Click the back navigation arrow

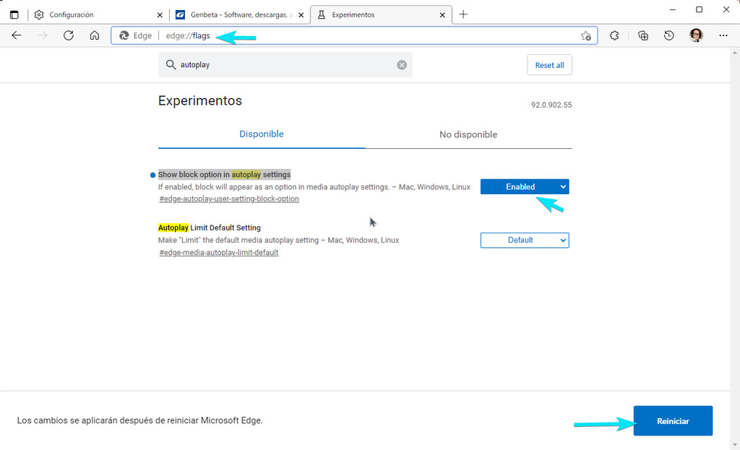(x=17, y=35)
